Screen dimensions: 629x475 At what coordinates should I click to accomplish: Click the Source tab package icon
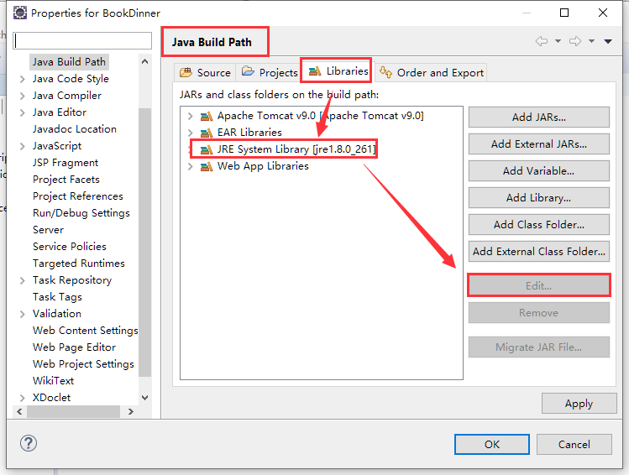pos(186,72)
